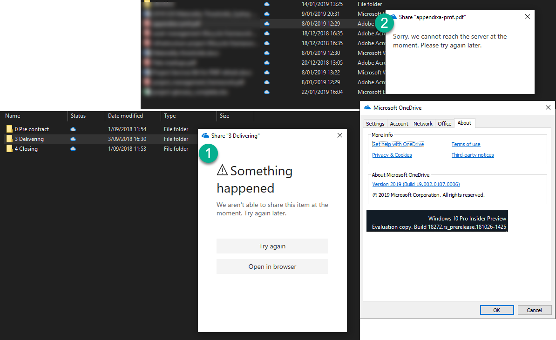
Task: Click date 1/09/2018 11:54
Action: coord(127,129)
